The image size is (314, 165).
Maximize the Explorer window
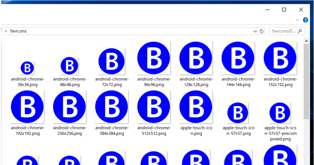(284, 9)
